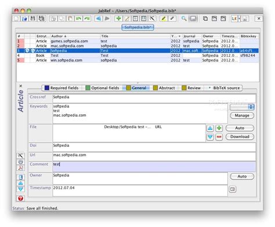Click blue color square on Required fields tab
Image resolution: width=275 pixels, height=227 pixels.
click(x=47, y=88)
